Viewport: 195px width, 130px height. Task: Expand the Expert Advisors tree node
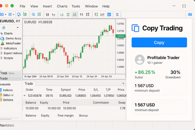(2, 53)
